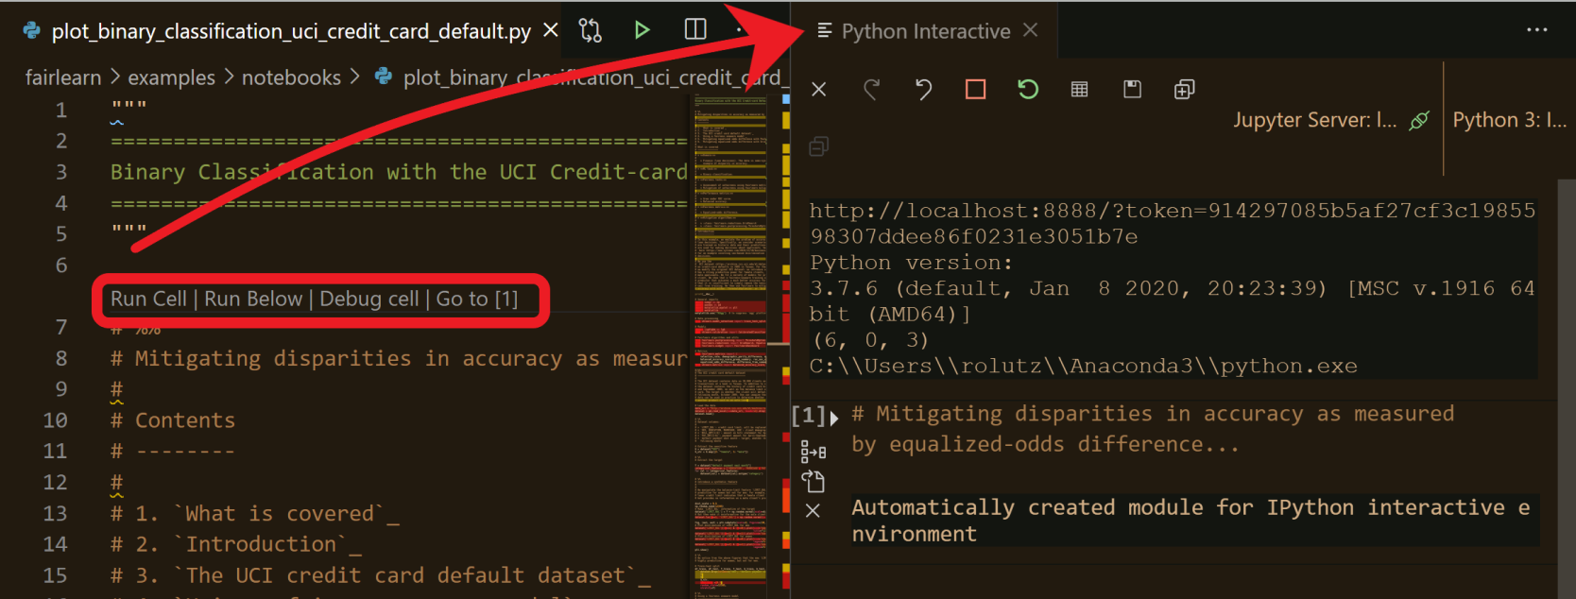Click the '# 1. `What is covered`_' line
The image size is (1576, 599).
[254, 513]
